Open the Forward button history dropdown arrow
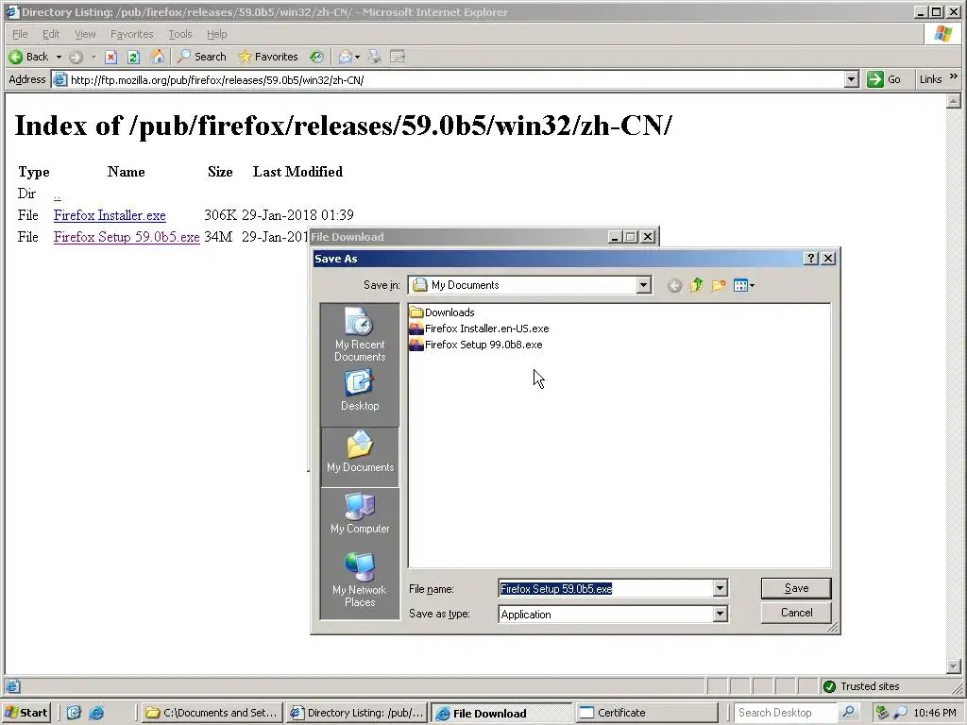The image size is (967, 725). pos(93,58)
